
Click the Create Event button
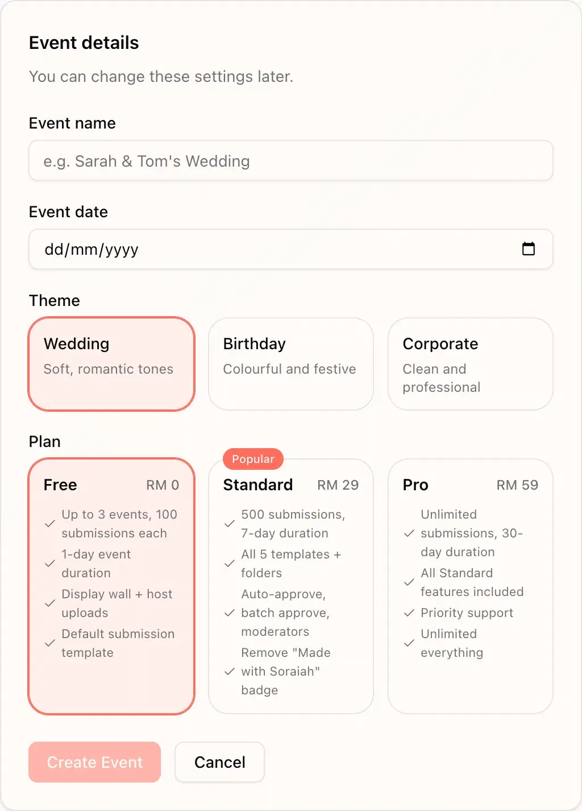click(94, 762)
